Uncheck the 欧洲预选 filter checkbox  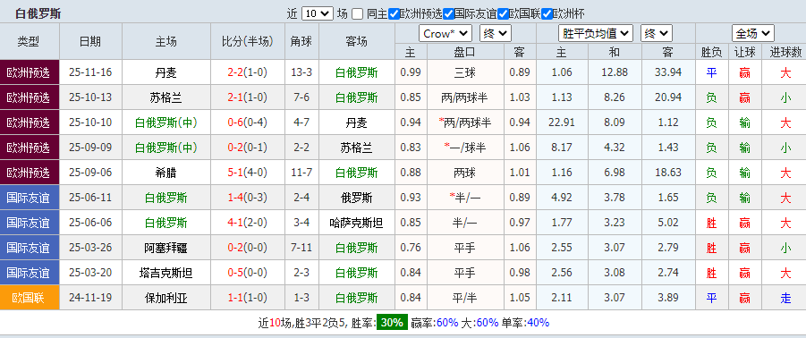pos(395,14)
